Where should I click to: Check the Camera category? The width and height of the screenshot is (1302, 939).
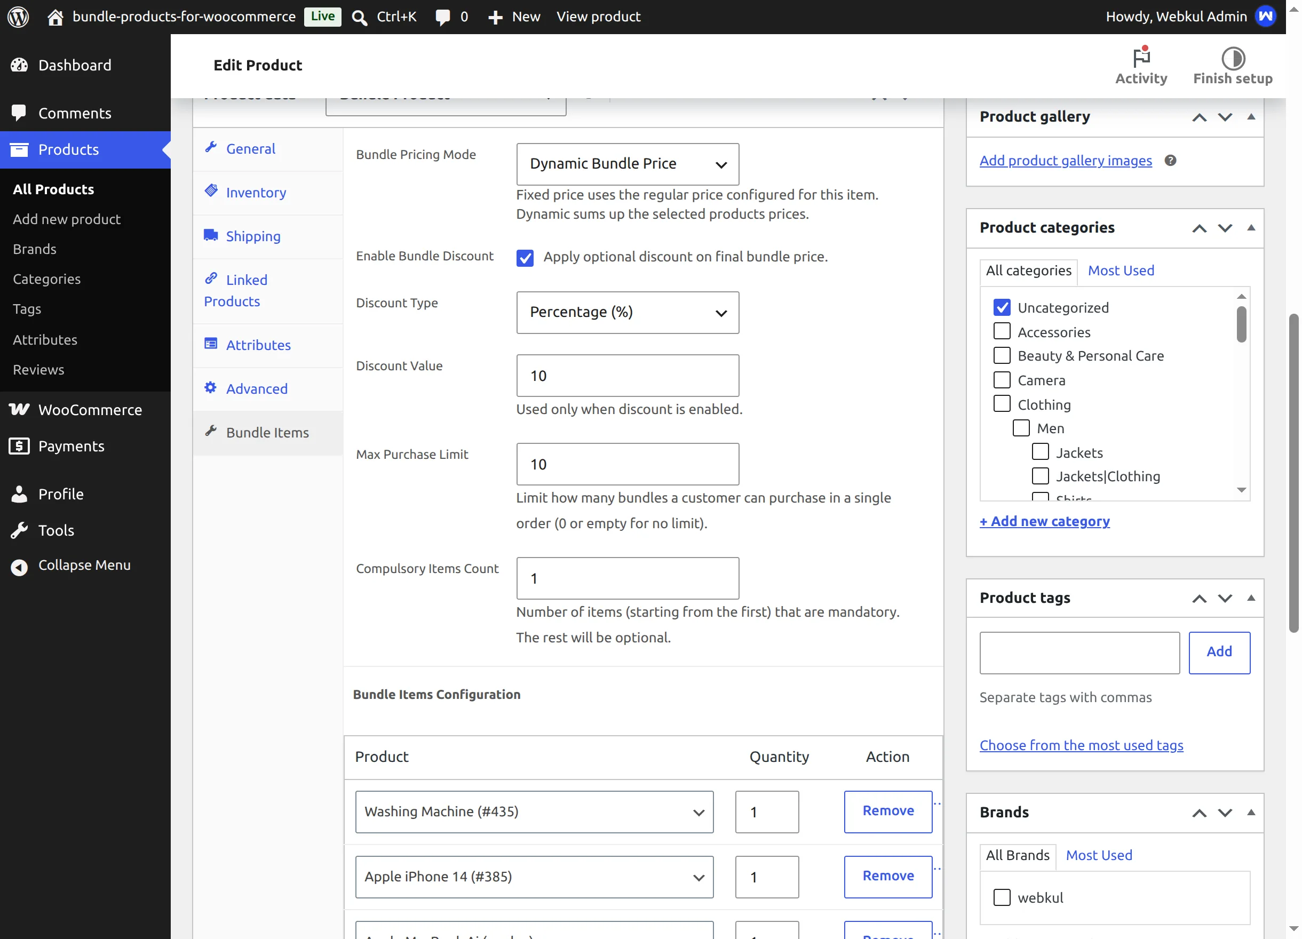coord(1001,380)
